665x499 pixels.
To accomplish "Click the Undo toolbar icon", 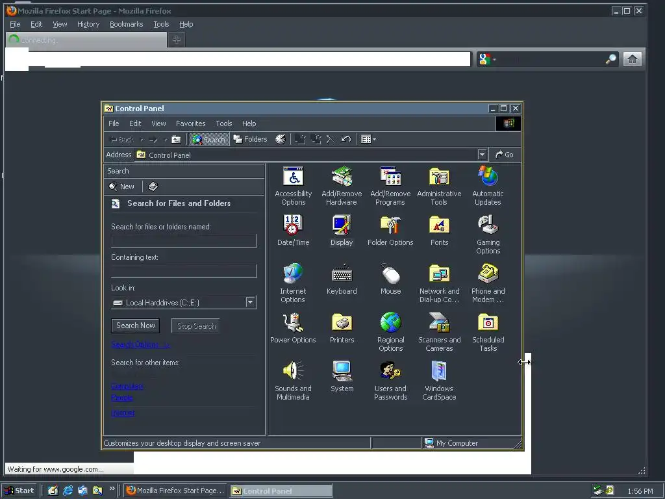I will [346, 139].
